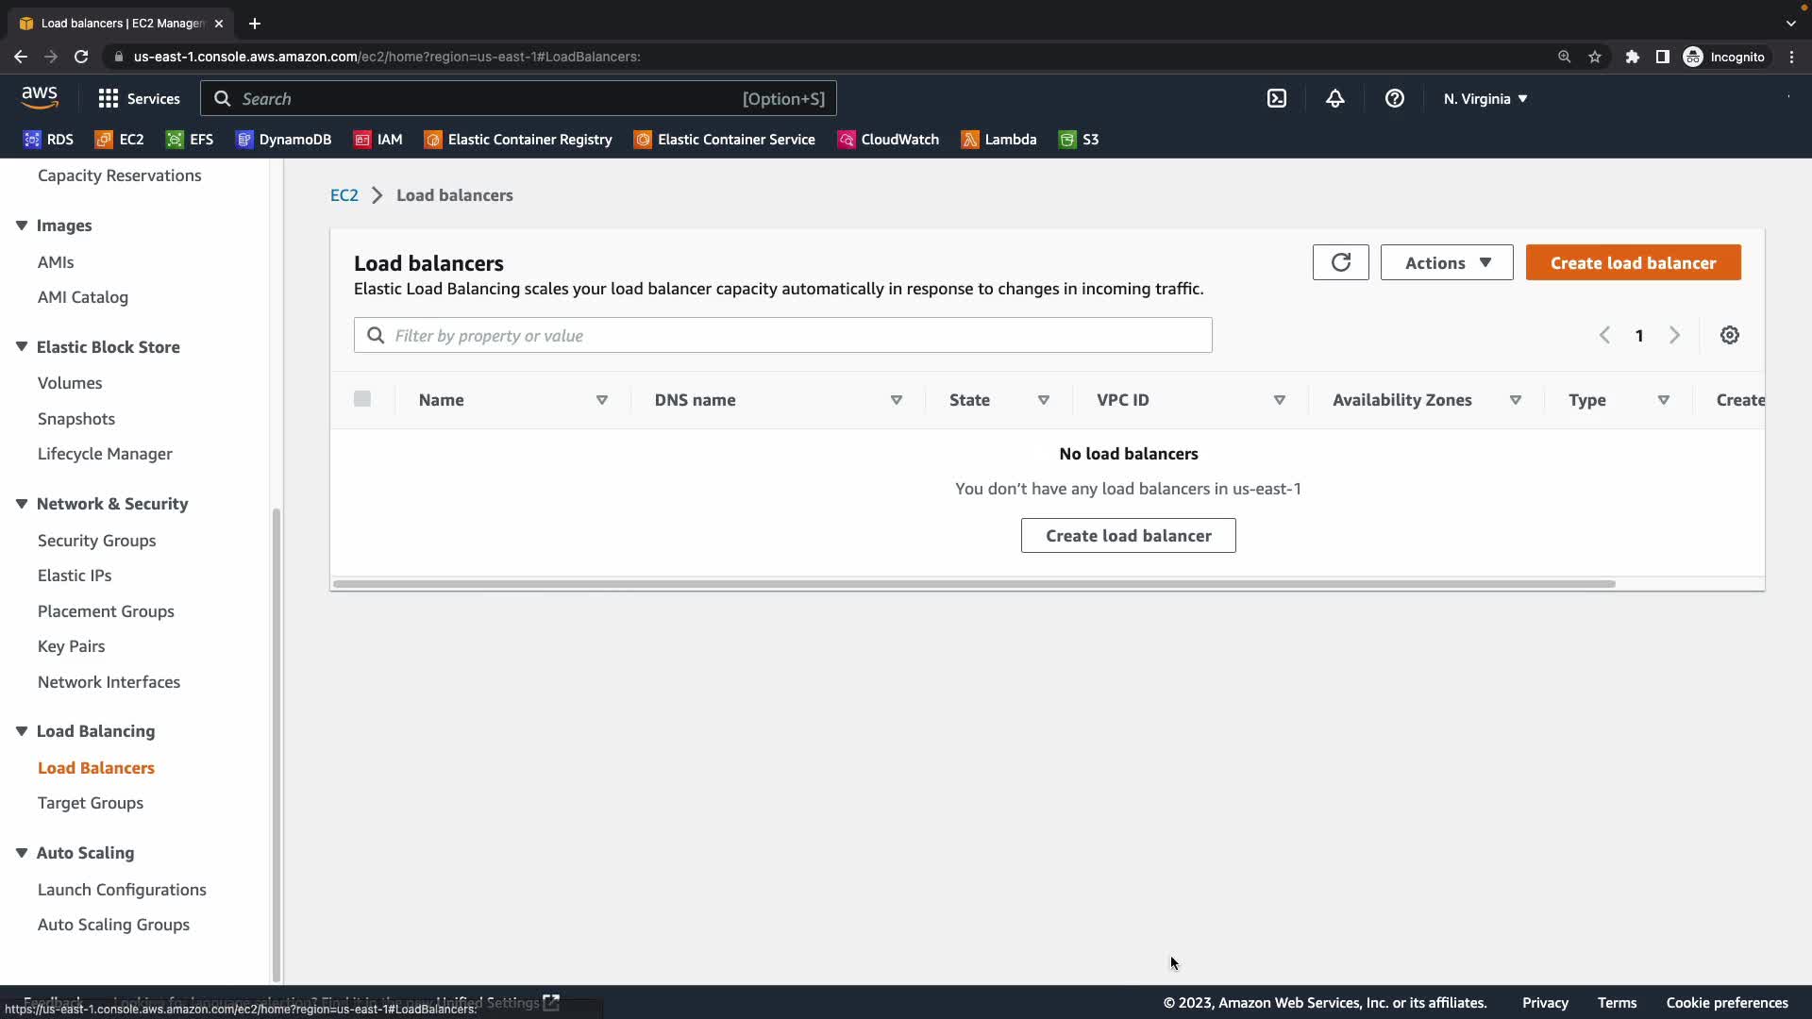The image size is (1812, 1019).
Task: Collapse the Network & Security section
Action: pos(22,504)
